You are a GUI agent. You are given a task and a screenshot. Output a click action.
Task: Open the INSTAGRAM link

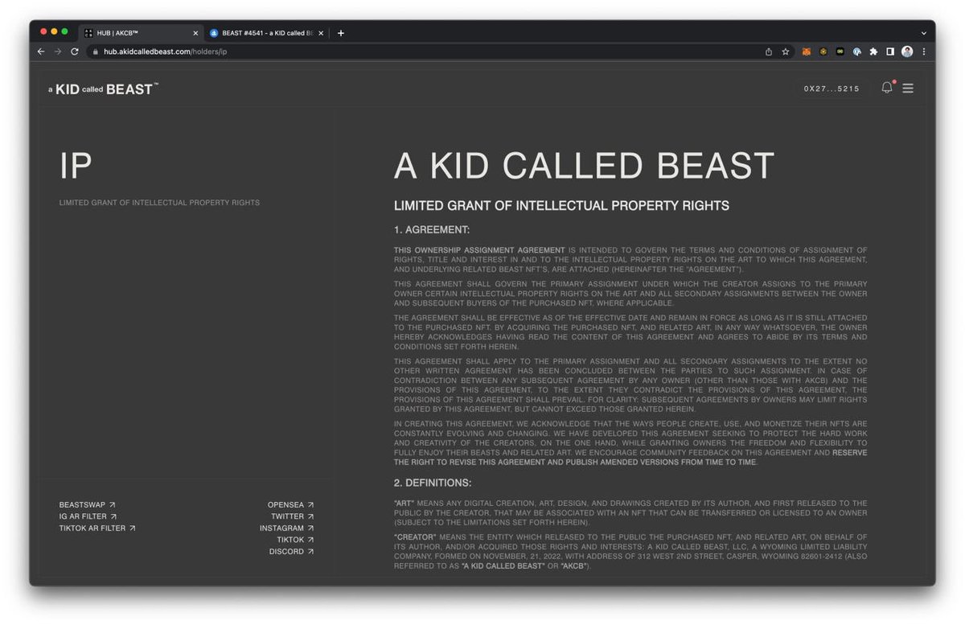(286, 528)
